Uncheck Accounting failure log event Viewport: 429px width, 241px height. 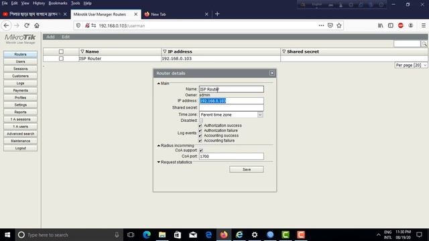pos(200,141)
